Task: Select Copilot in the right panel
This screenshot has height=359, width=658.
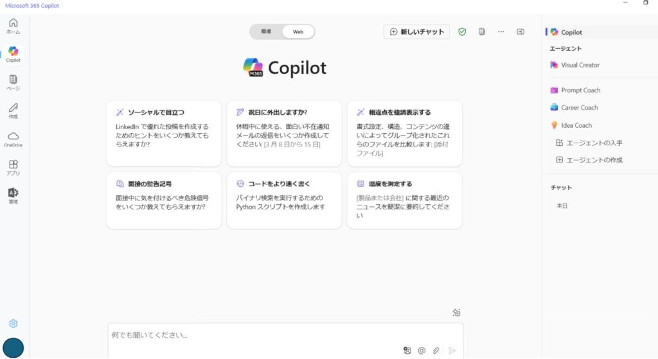Action: pyautogui.click(x=601, y=32)
